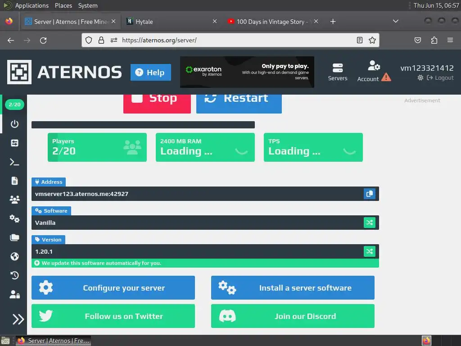Open Save to Pocket
Image resolution: width=461 pixels, height=346 pixels.
coord(417,40)
